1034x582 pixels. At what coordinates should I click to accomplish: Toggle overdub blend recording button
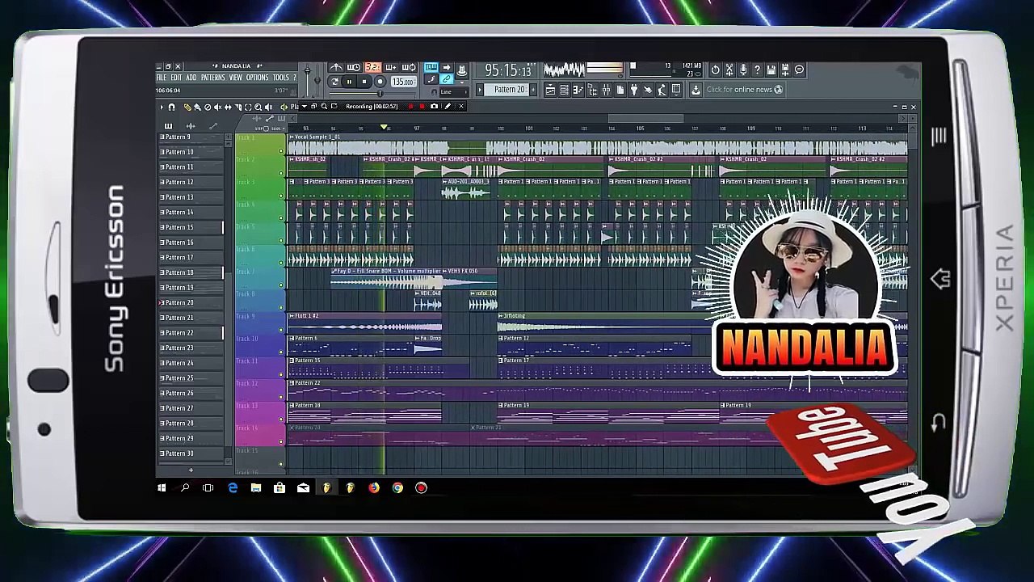(x=391, y=67)
